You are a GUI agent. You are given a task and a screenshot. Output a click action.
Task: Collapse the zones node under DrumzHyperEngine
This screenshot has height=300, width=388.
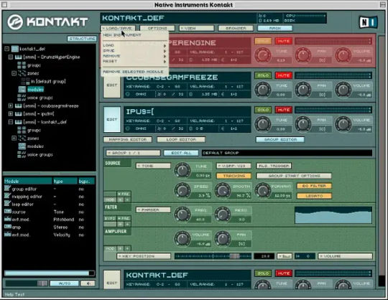(x=14, y=73)
